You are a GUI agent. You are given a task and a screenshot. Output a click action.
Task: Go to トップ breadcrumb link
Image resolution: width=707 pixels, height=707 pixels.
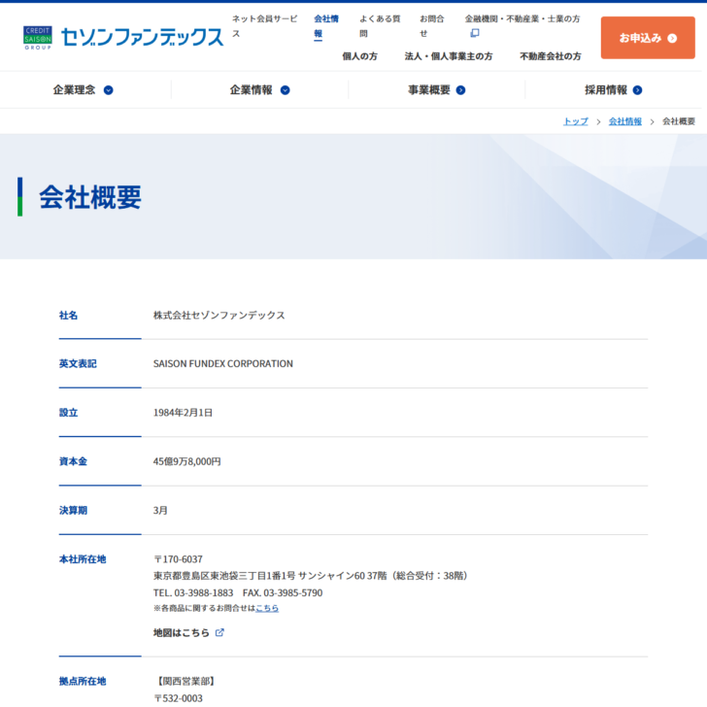pyautogui.click(x=575, y=121)
